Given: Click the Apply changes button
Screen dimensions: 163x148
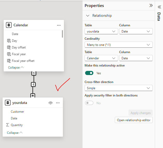Looking at the screenshot, I should click(x=141, y=113).
